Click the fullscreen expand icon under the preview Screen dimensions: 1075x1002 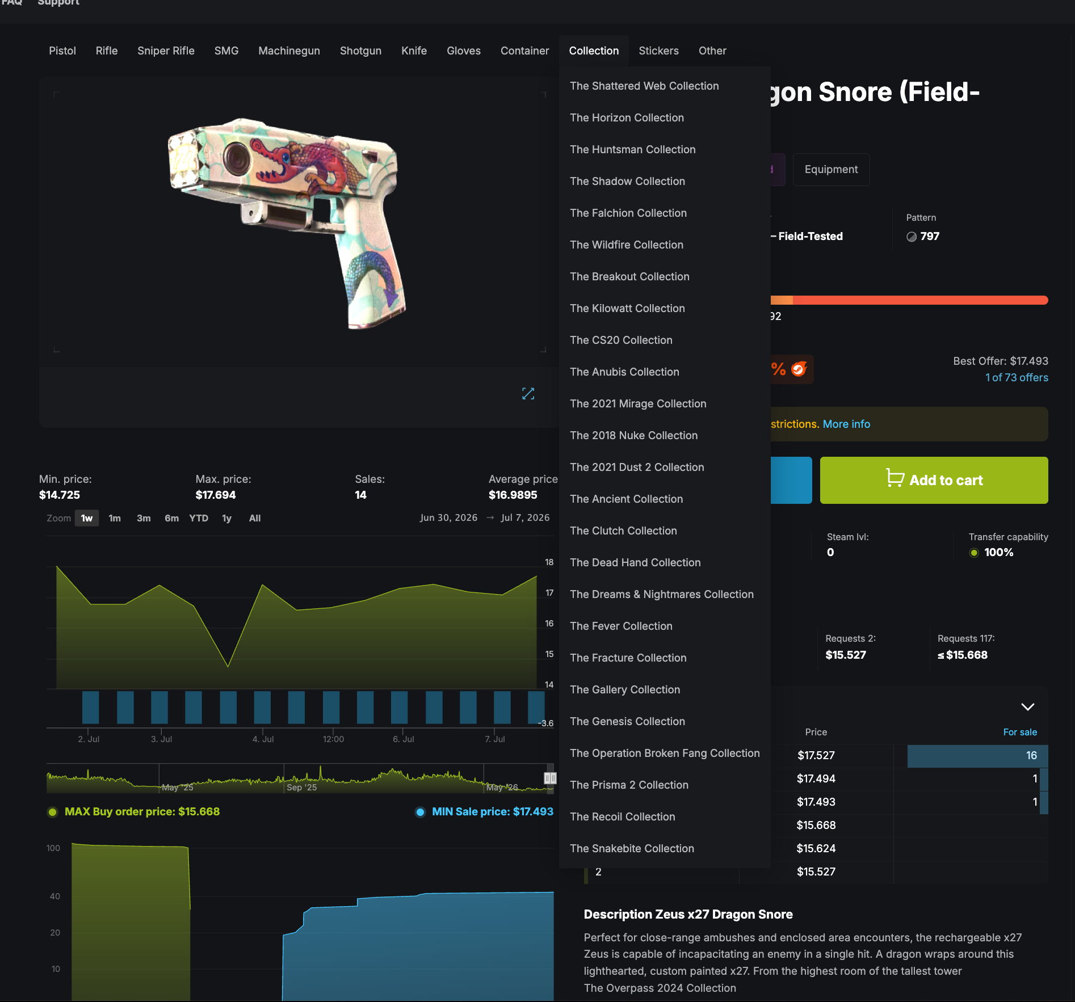coord(528,394)
